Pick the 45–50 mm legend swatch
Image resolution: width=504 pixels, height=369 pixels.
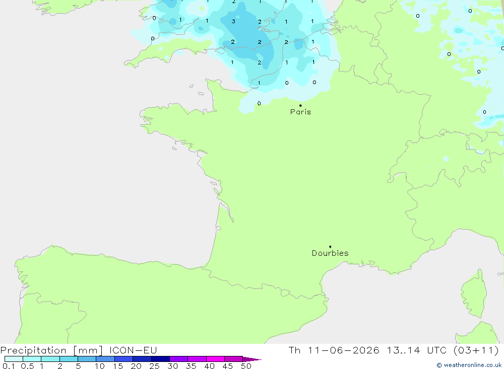pos(234,359)
